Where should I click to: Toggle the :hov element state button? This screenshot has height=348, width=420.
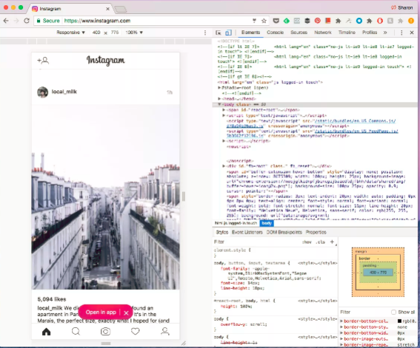coord(307,242)
